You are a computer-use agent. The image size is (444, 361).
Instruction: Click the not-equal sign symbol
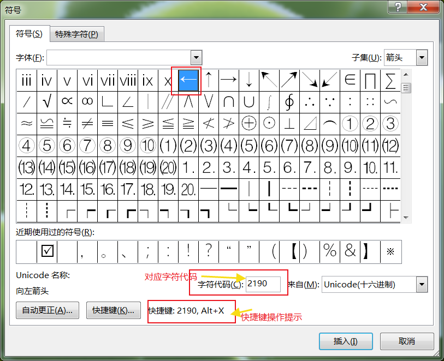pyautogui.click(x=87, y=123)
